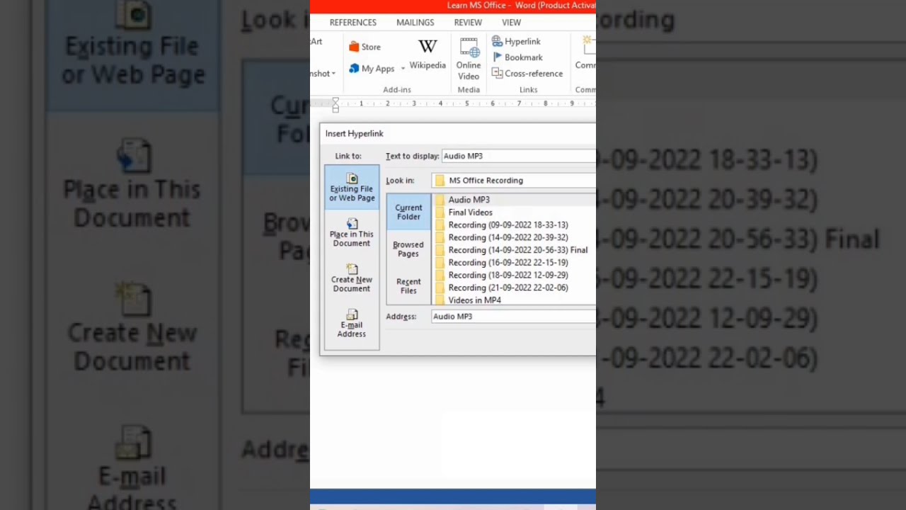The width and height of the screenshot is (906, 510).
Task: Click the Address input field
Action: pyautogui.click(x=514, y=317)
